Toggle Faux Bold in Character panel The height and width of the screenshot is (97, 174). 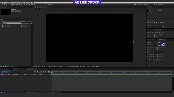click(150, 60)
